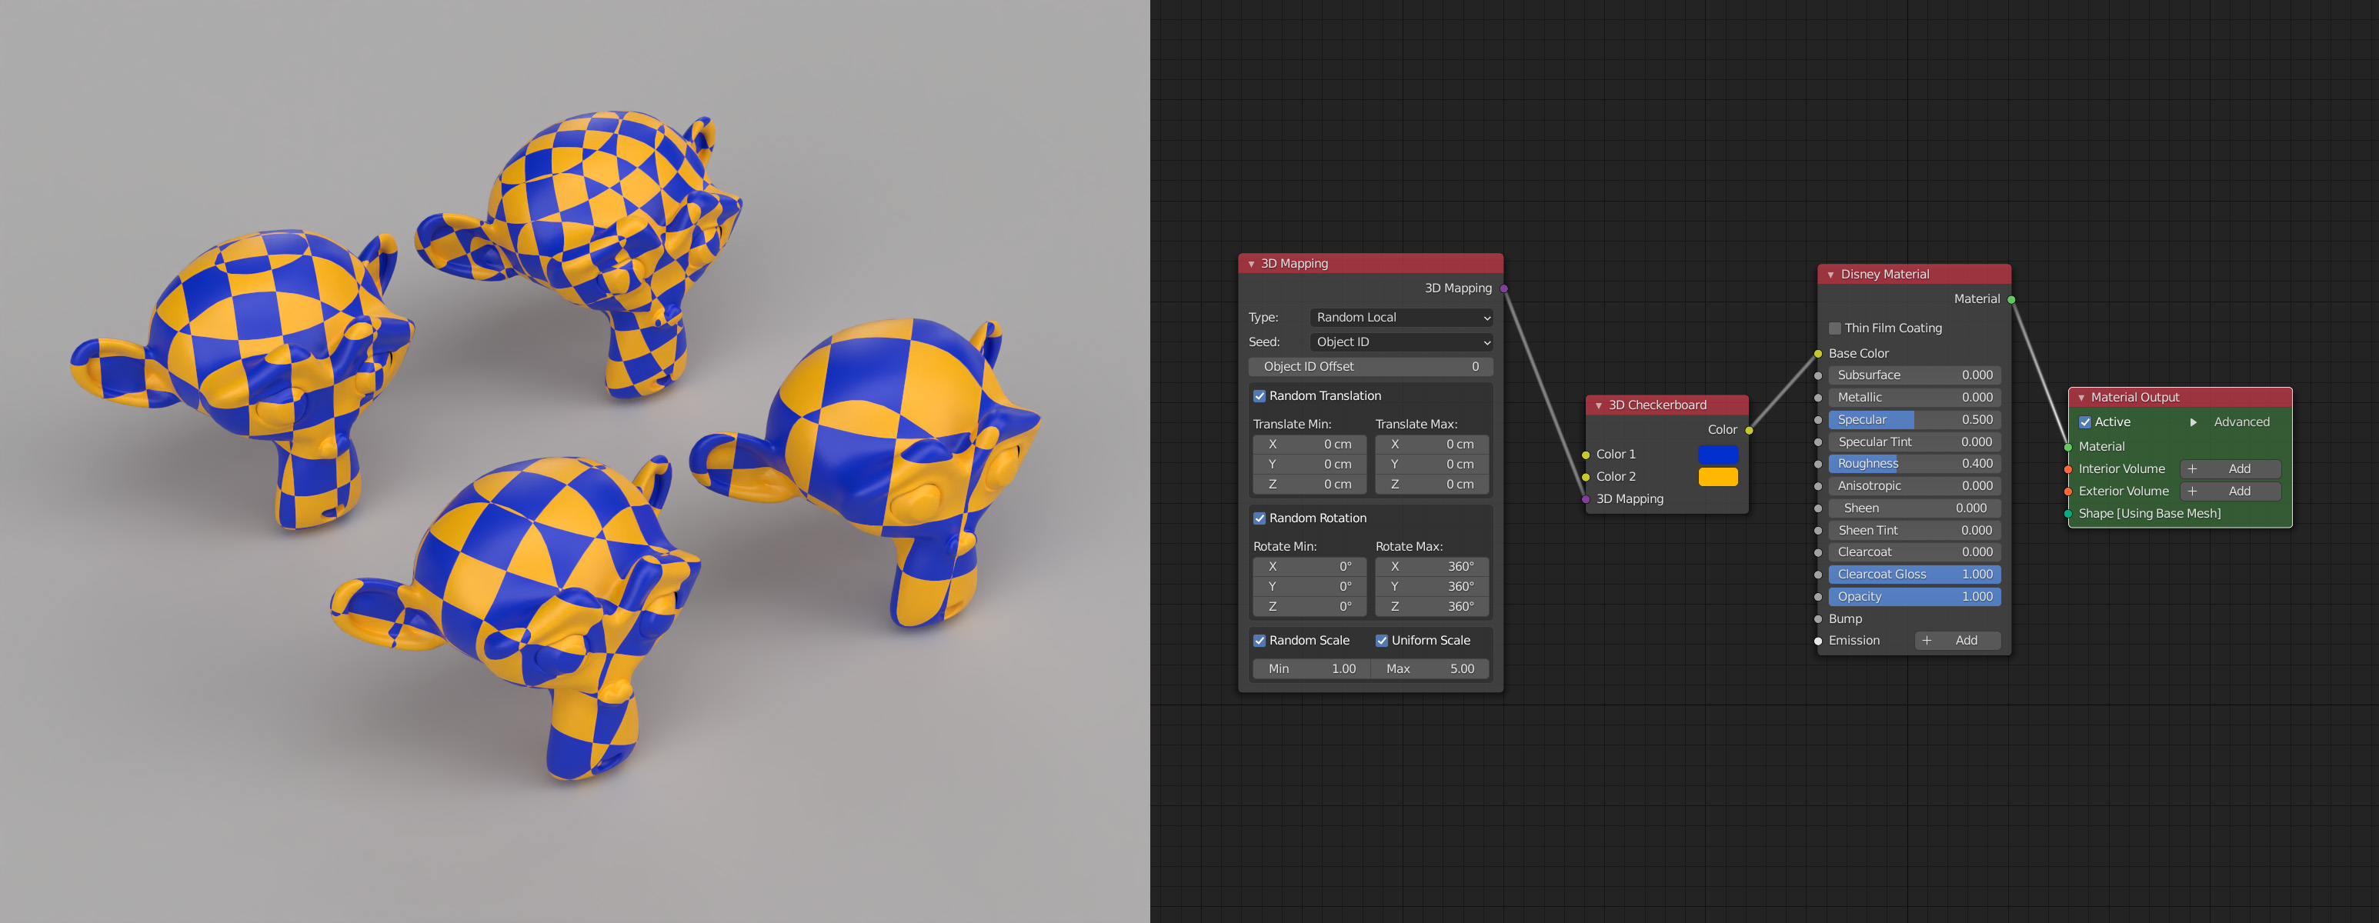Expand the Advanced section in Material Output
This screenshot has width=2379, height=923.
[2194, 422]
